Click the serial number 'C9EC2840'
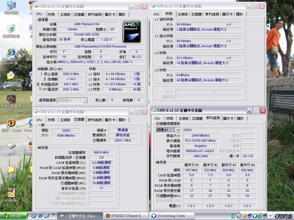Viewport: 294px width, 220px height. tap(200, 156)
